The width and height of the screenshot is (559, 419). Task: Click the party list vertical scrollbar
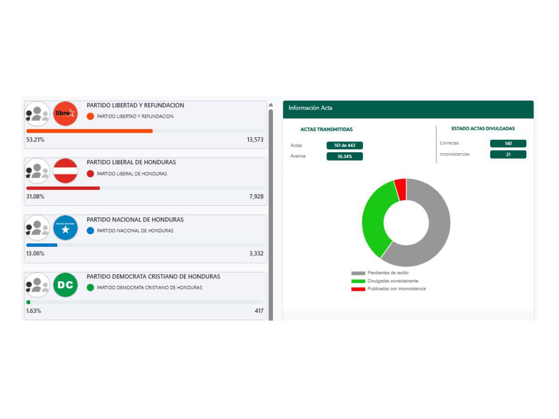(x=271, y=209)
